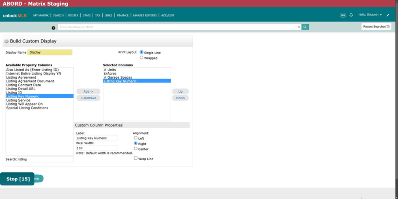Select Listing Detail URL column
The height and width of the screenshot is (199, 398).
coord(40,89)
